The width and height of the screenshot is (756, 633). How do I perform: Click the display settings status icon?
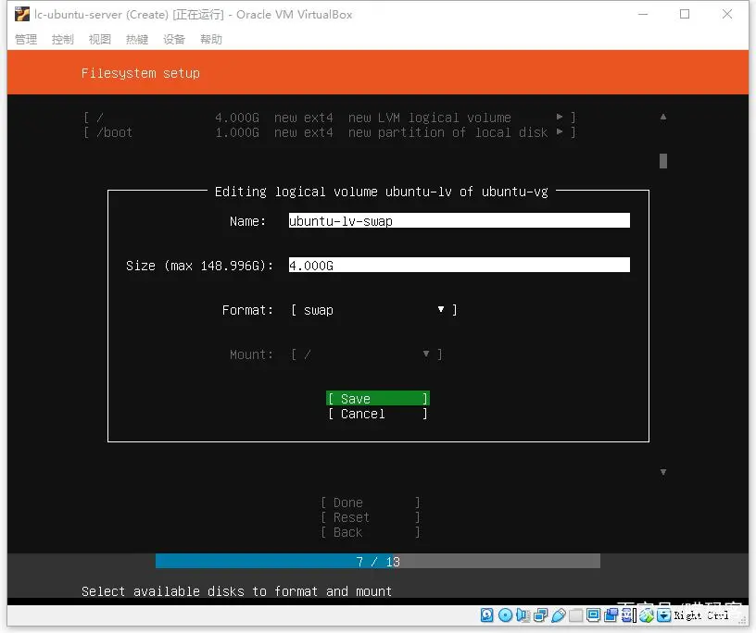pyautogui.click(x=593, y=615)
